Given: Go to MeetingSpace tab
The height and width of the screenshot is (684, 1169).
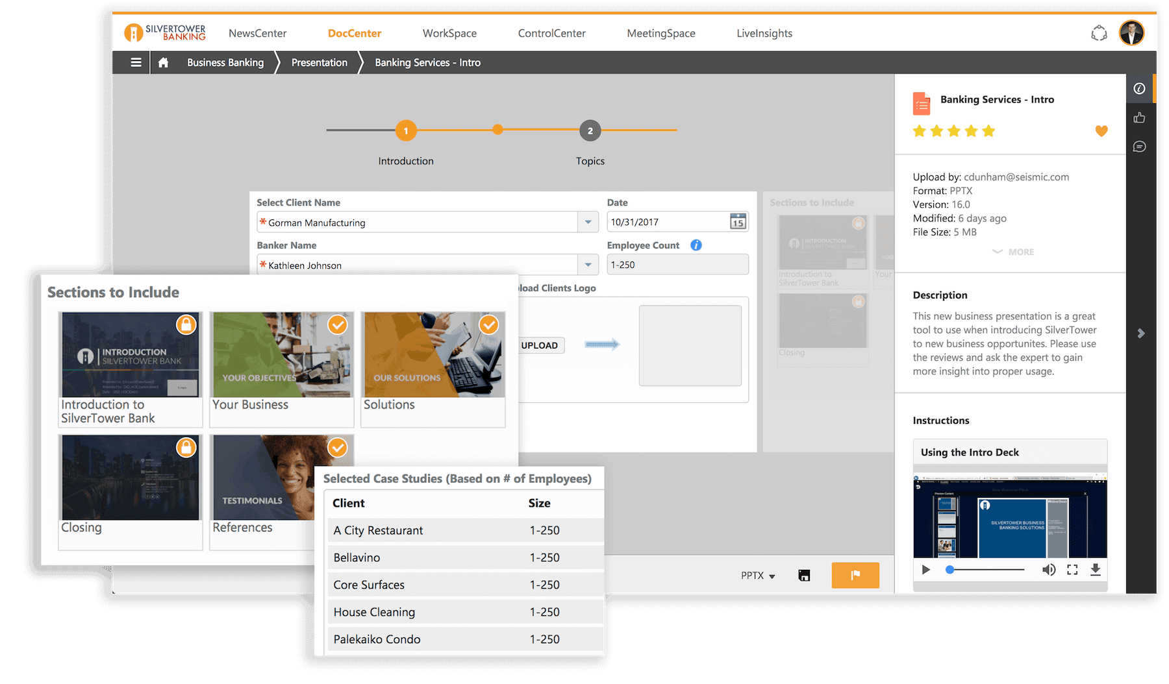Looking at the screenshot, I should (661, 33).
